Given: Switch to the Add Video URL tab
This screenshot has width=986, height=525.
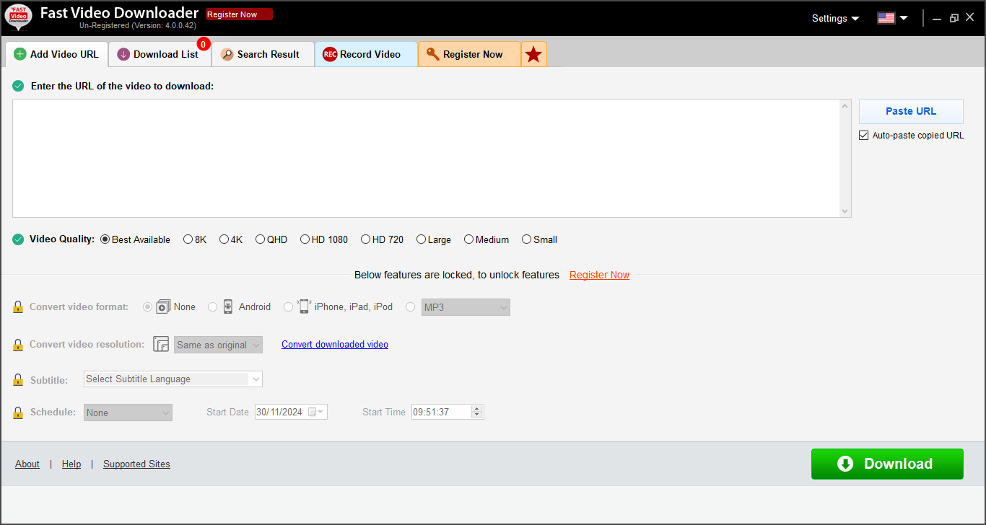Looking at the screenshot, I should tap(56, 54).
